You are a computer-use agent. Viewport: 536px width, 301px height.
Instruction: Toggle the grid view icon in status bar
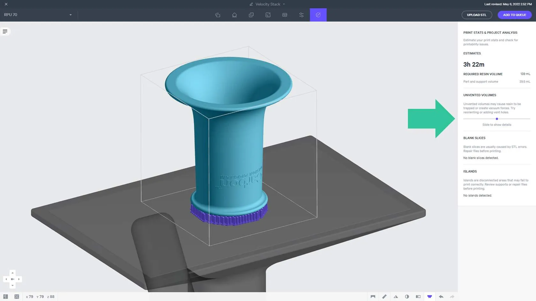[x=17, y=297]
